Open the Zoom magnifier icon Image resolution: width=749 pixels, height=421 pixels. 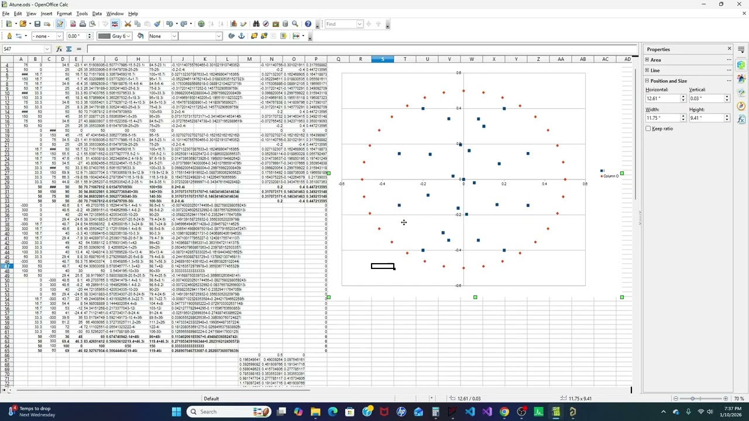pyautogui.click(x=295, y=24)
